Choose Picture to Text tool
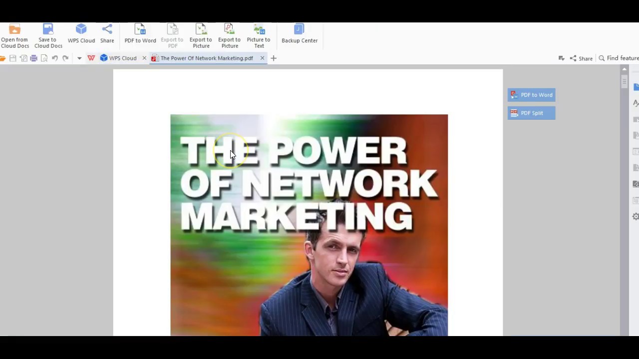 coord(259,36)
